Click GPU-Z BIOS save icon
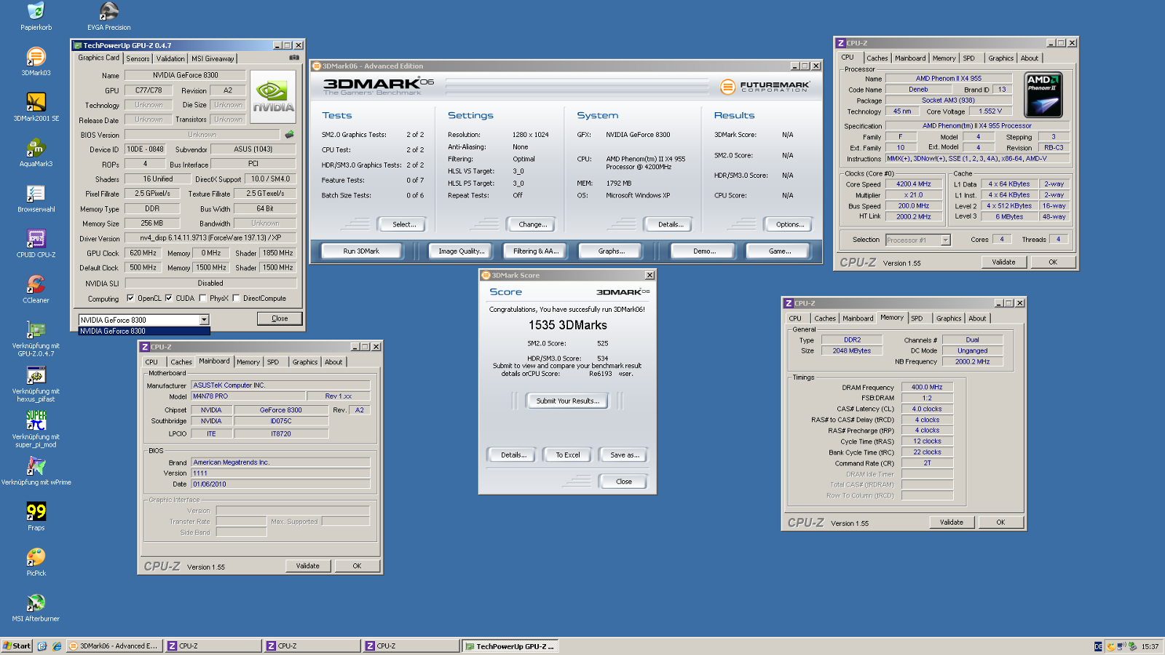The height and width of the screenshot is (655, 1165). (x=289, y=134)
